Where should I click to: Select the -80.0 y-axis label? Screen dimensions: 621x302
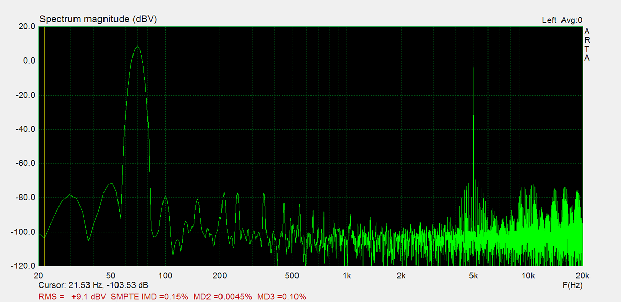(25, 198)
